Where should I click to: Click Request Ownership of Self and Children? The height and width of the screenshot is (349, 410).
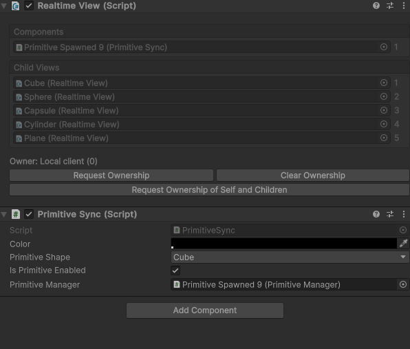pos(209,190)
